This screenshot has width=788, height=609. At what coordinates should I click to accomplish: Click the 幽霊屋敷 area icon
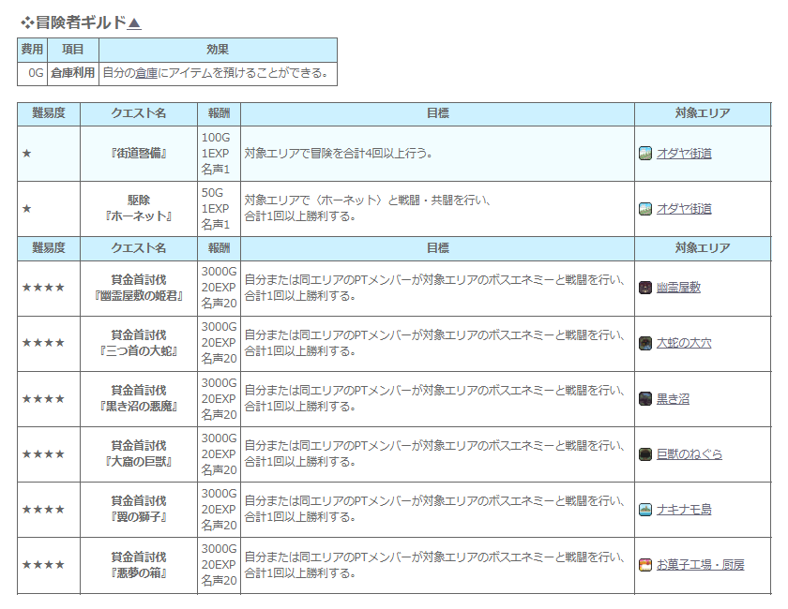tap(645, 288)
